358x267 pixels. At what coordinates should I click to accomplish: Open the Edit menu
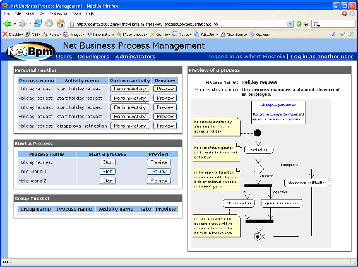[18, 14]
